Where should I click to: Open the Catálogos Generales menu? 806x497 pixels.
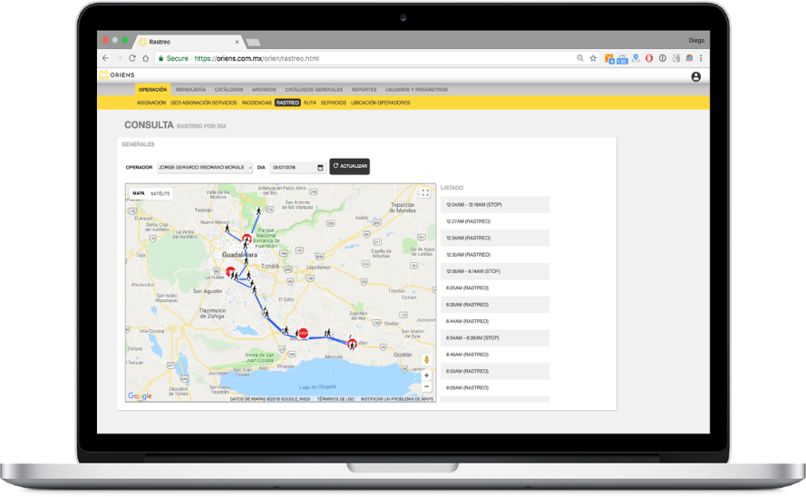tap(314, 90)
